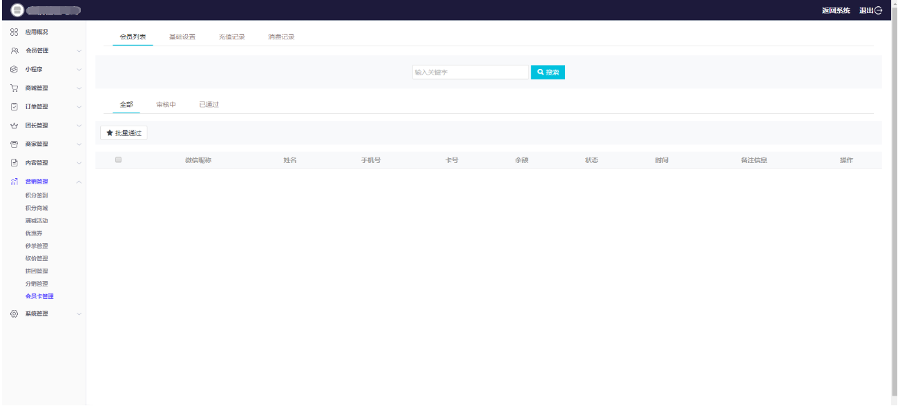Expand the 系统管理 chevron

[x=79, y=313]
